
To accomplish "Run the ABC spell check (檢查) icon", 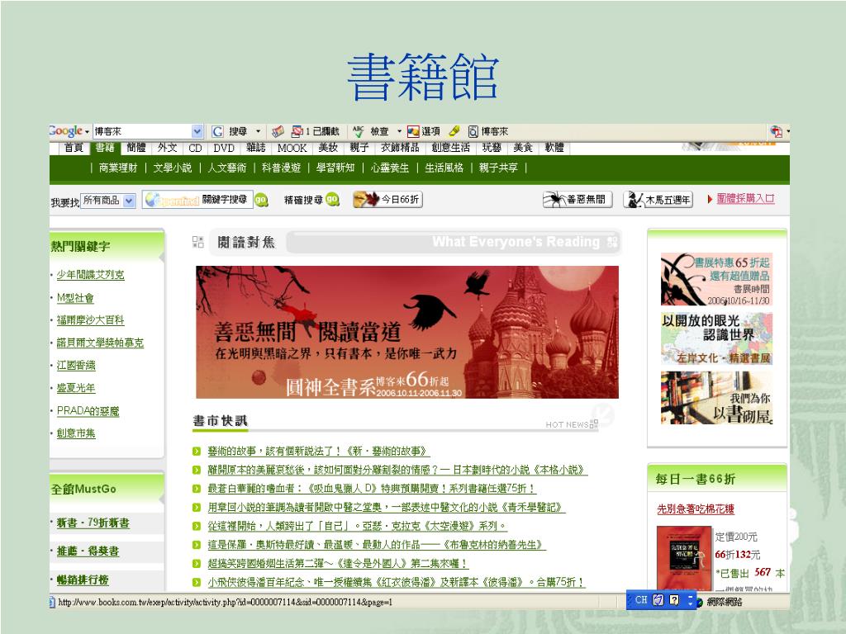I will (x=358, y=131).
